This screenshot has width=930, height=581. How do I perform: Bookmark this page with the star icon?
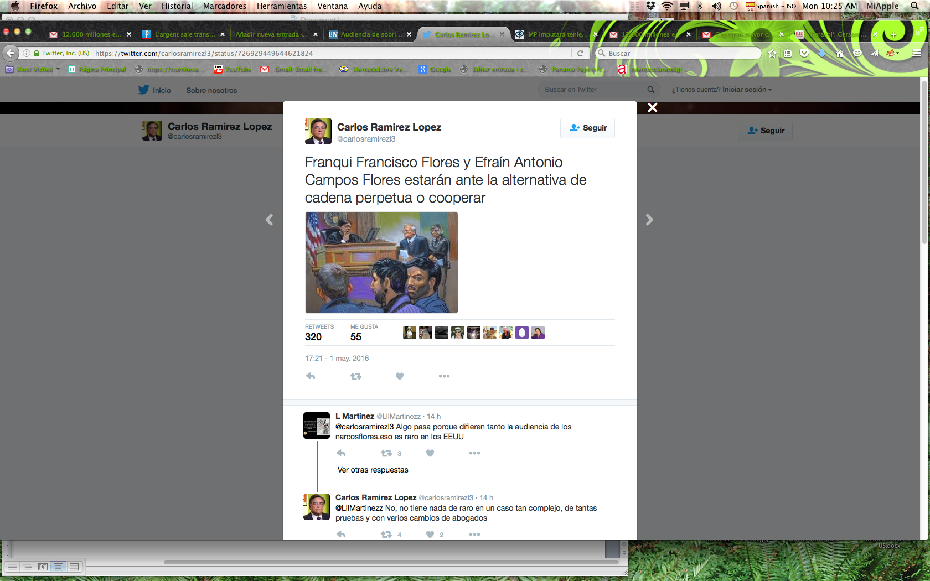point(772,54)
